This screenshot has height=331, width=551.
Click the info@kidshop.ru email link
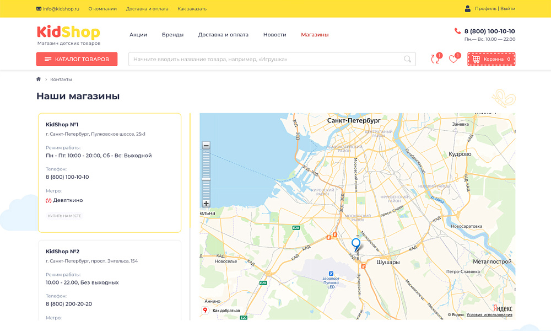click(x=61, y=9)
